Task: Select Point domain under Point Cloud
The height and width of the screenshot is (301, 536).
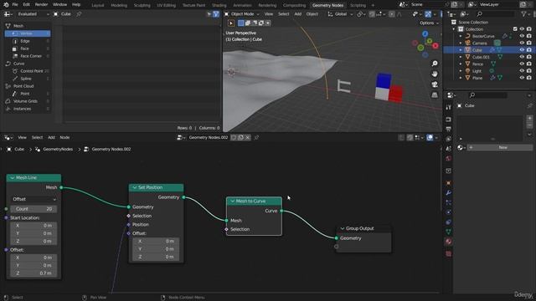Action: click(x=28, y=94)
